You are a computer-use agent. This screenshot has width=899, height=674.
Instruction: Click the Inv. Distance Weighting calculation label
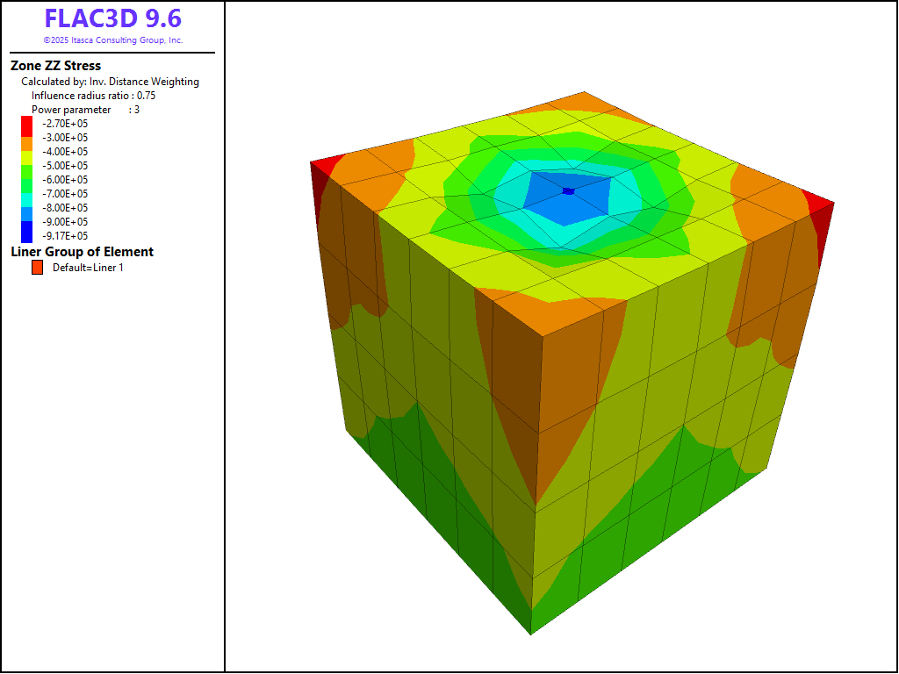tap(110, 82)
